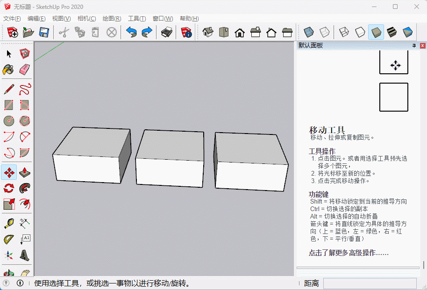This screenshot has width=427, height=290.
Task: Click the Print icon
Action: pyautogui.click(x=167, y=32)
